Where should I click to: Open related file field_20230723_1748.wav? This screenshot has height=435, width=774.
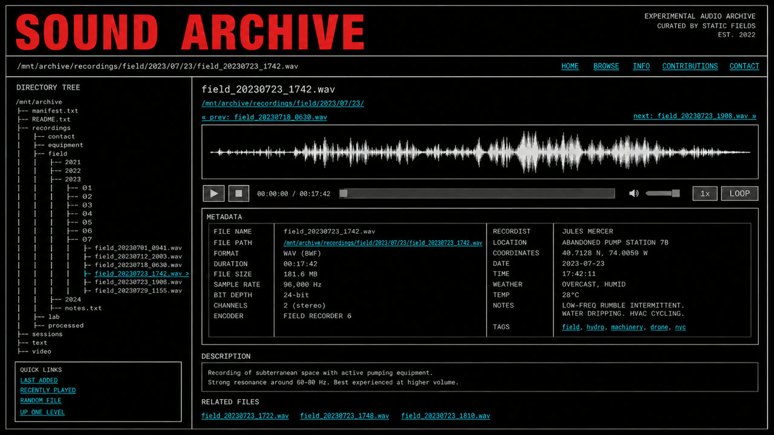(x=345, y=416)
